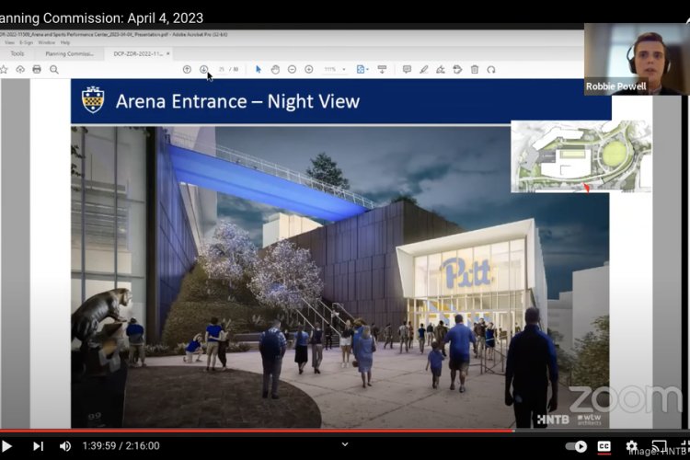Click the Find magnifier icon in Acrobat

tap(54, 70)
